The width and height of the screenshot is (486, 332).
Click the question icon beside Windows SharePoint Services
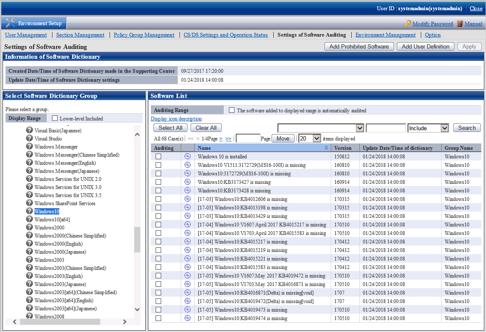pos(29,203)
